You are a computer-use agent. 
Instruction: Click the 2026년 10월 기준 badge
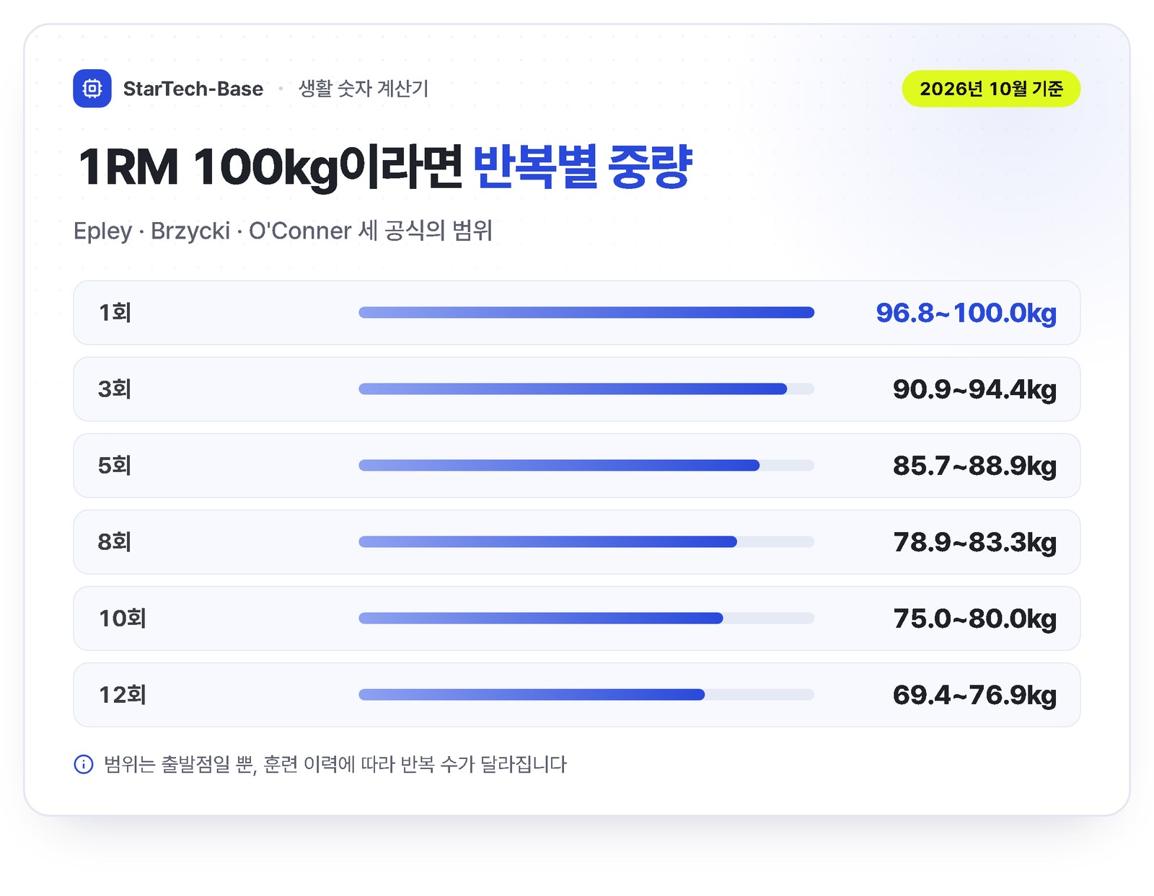991,89
